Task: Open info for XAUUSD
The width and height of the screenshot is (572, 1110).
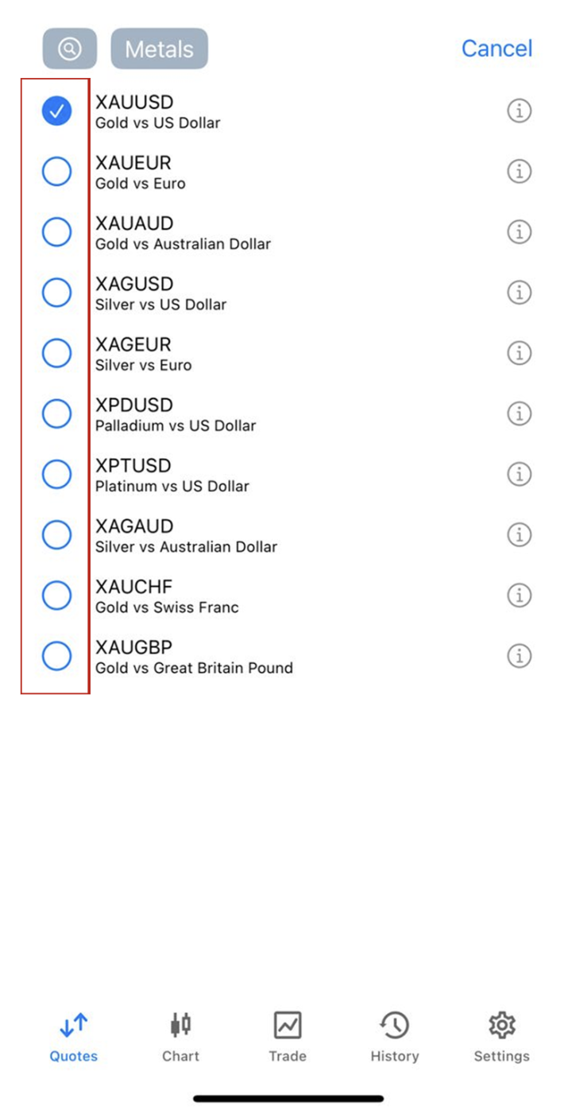Action: (x=519, y=111)
